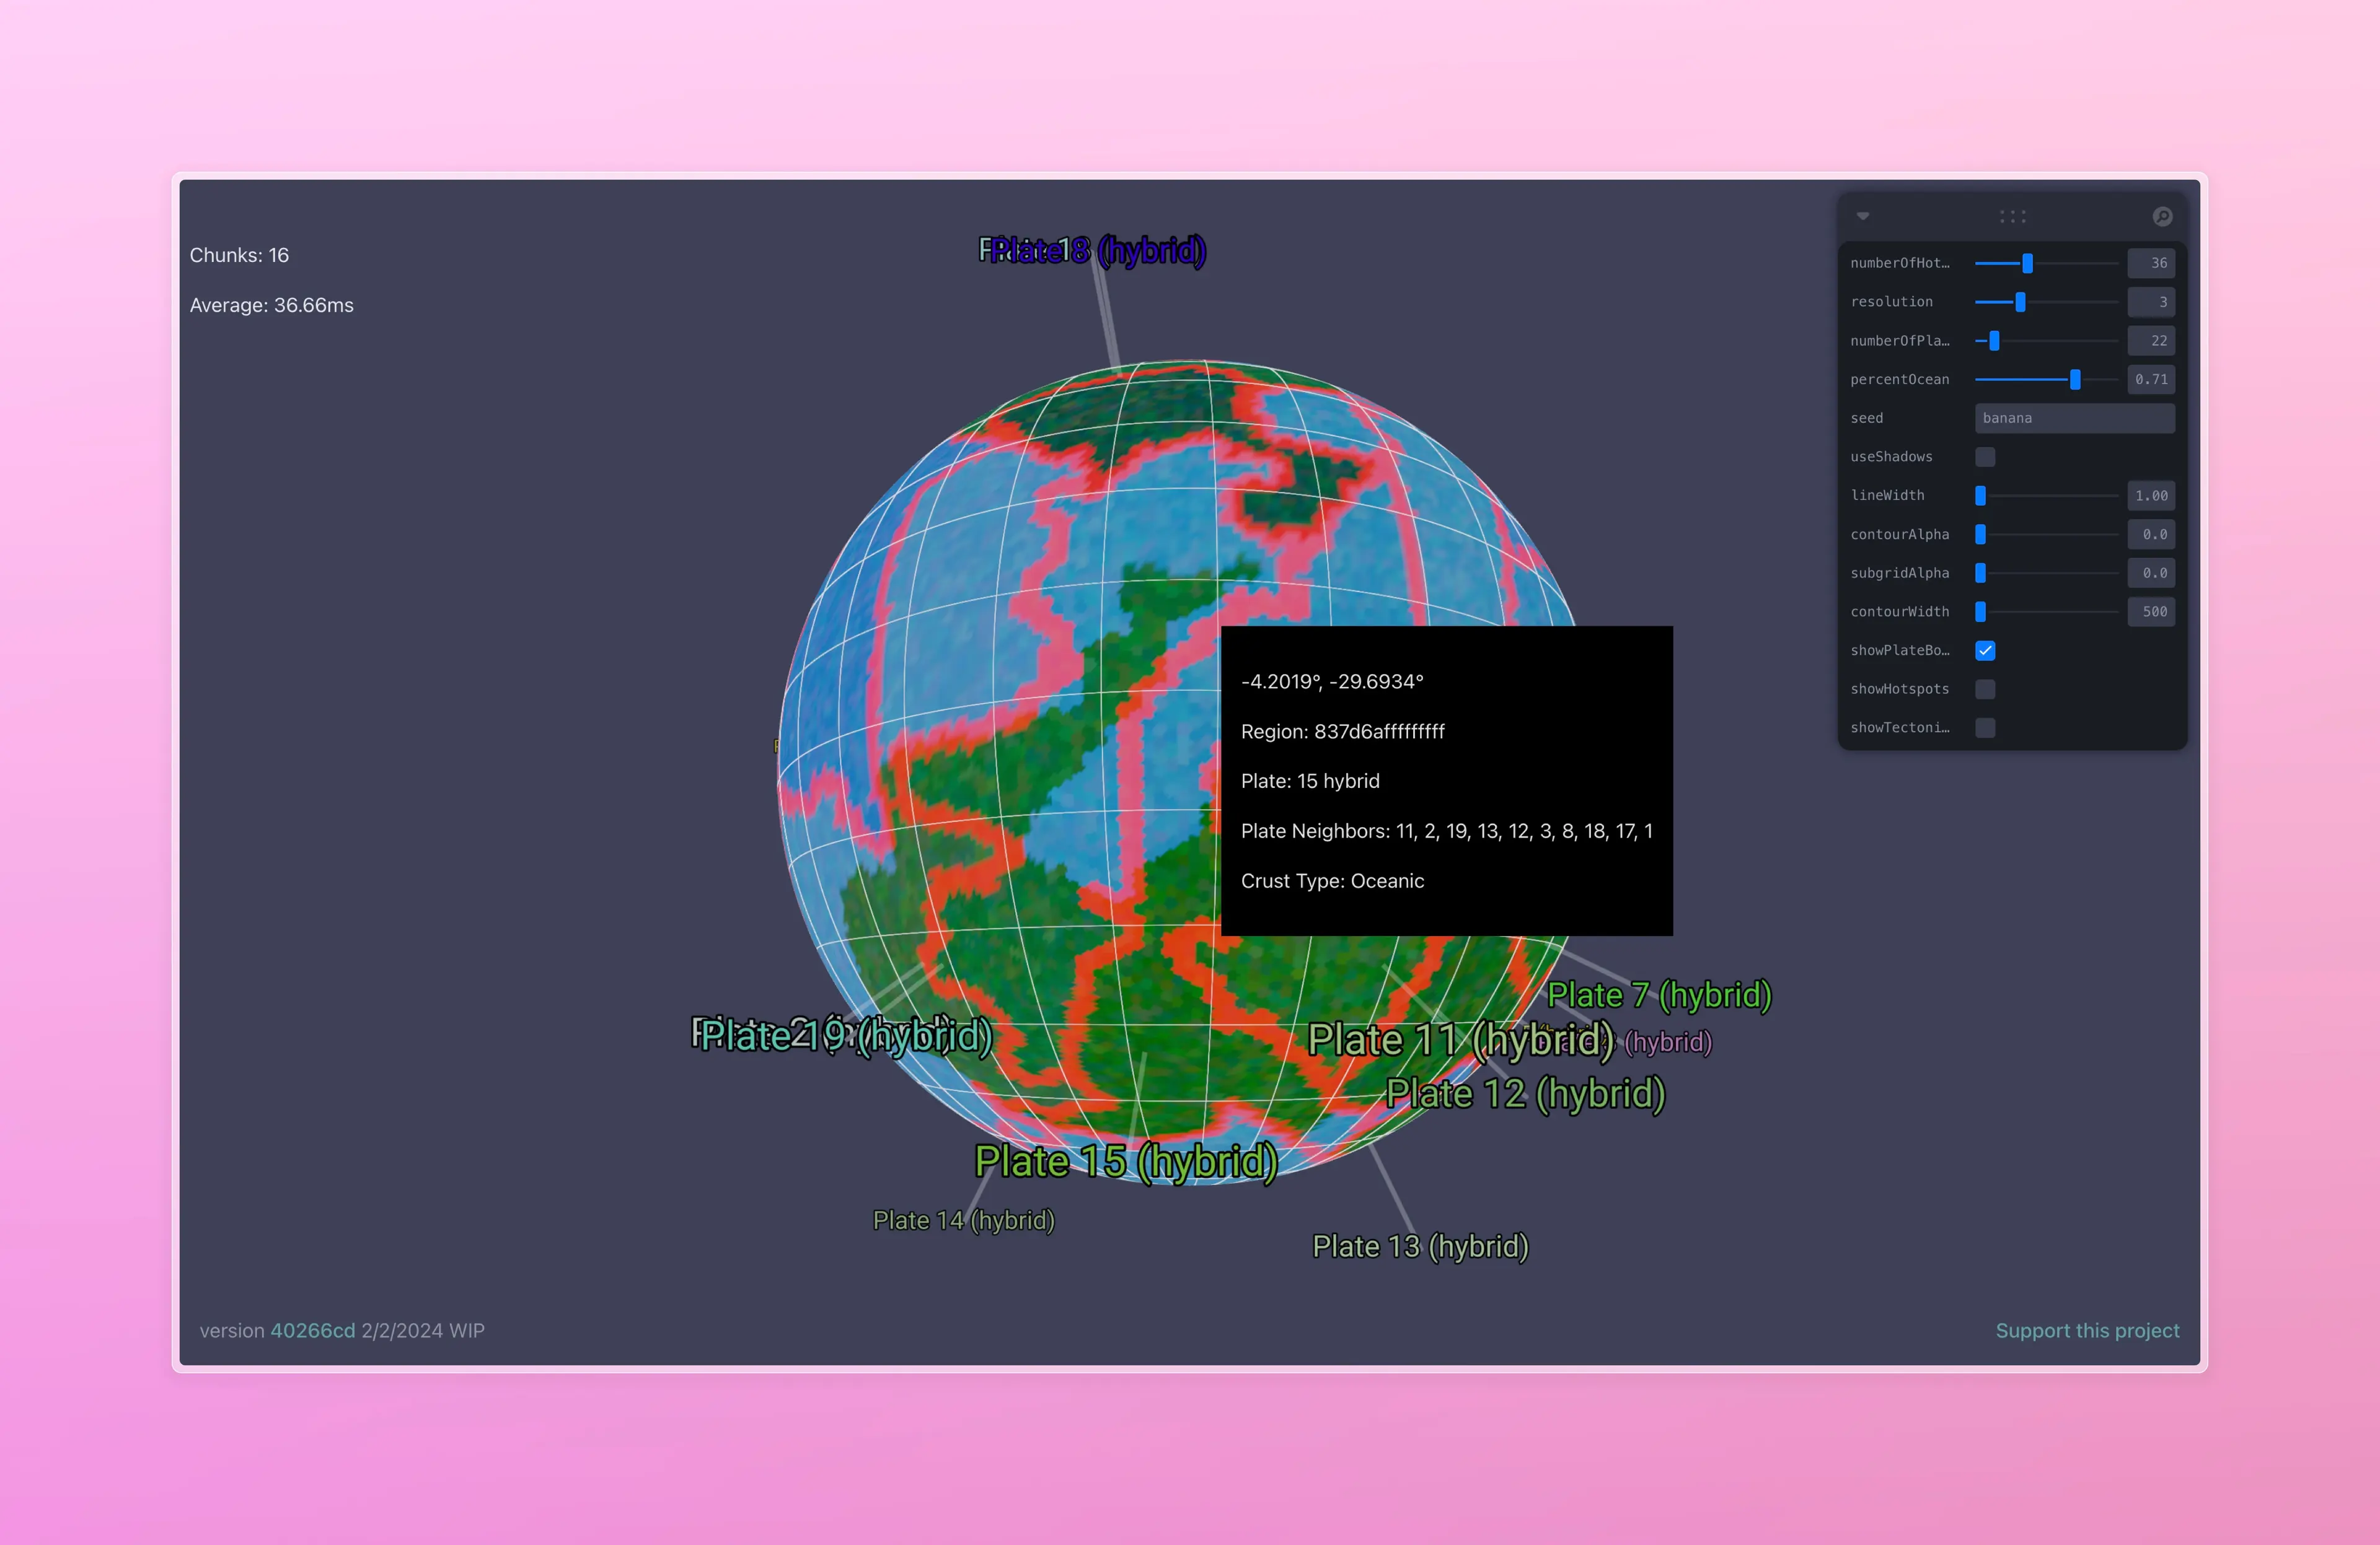Click the numberOfHot… slider handle
Image resolution: width=2380 pixels, height=1545 pixels.
pyautogui.click(x=2027, y=264)
